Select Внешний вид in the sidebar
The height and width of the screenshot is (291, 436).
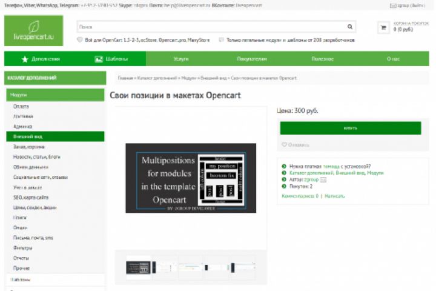(x=55, y=136)
